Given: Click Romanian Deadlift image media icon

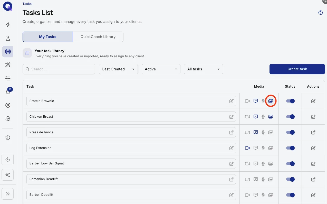Looking at the screenshot, I should click(x=271, y=179).
